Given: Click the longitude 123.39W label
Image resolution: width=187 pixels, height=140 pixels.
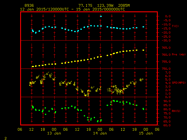Looking at the screenshot, I should 105,6.
